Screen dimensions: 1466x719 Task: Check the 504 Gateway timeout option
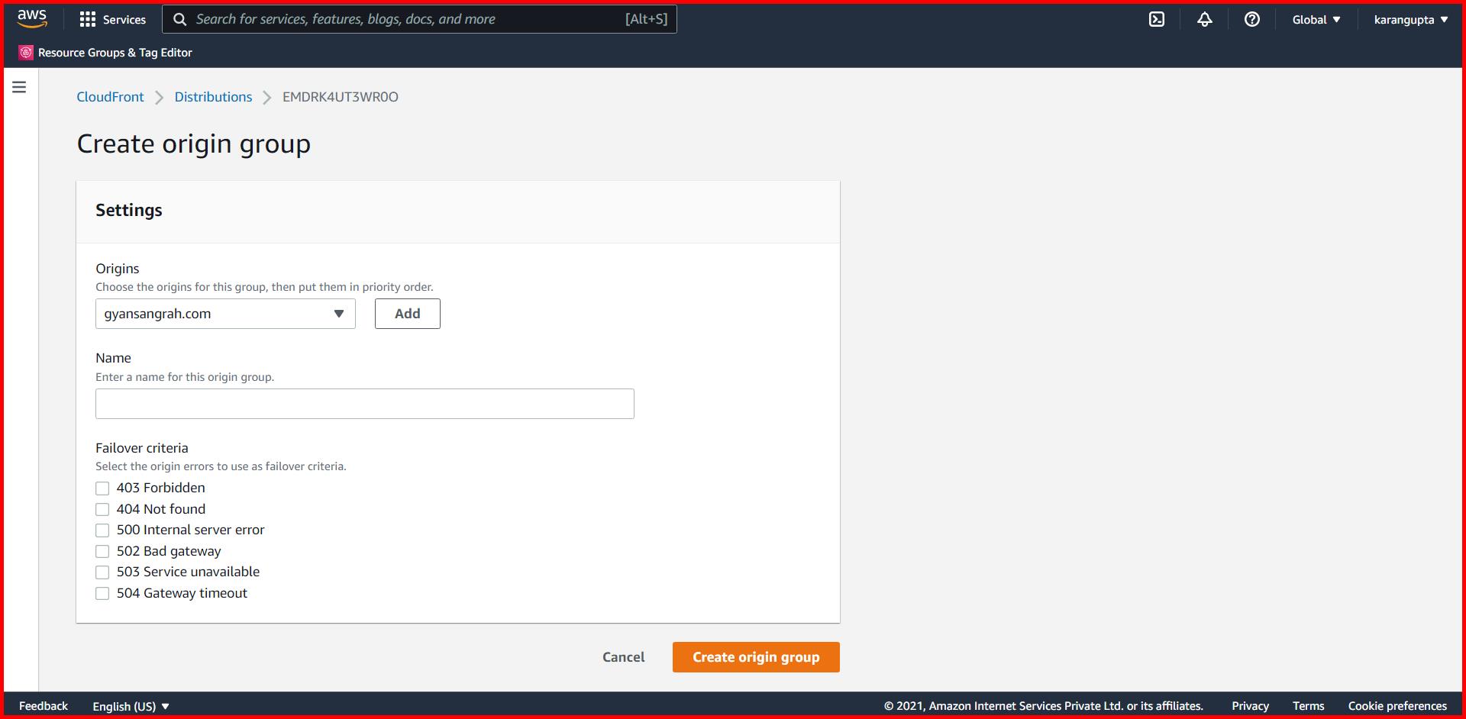[102, 593]
